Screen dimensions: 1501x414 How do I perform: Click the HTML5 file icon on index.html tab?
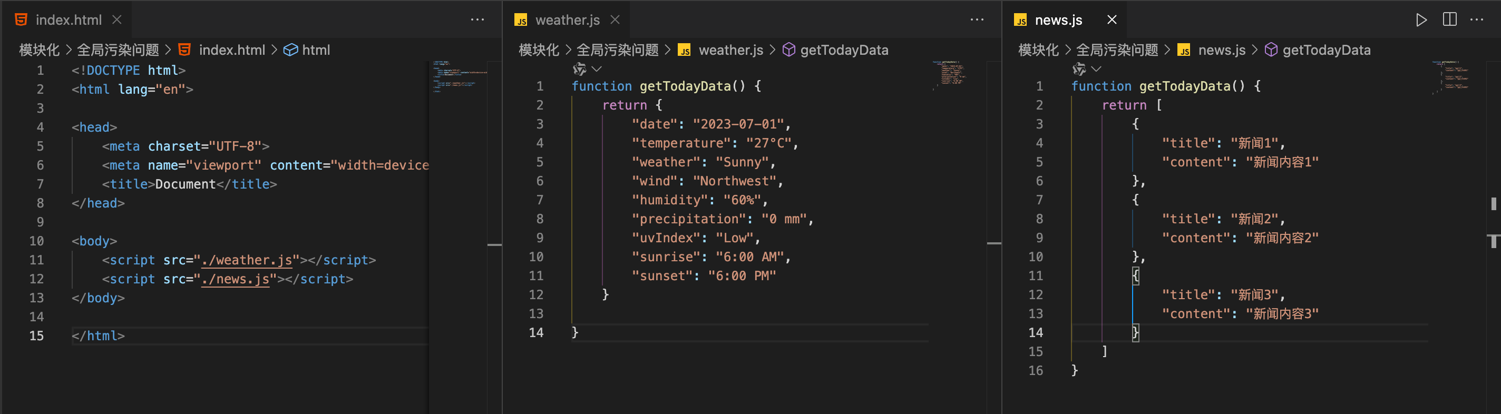(x=21, y=20)
